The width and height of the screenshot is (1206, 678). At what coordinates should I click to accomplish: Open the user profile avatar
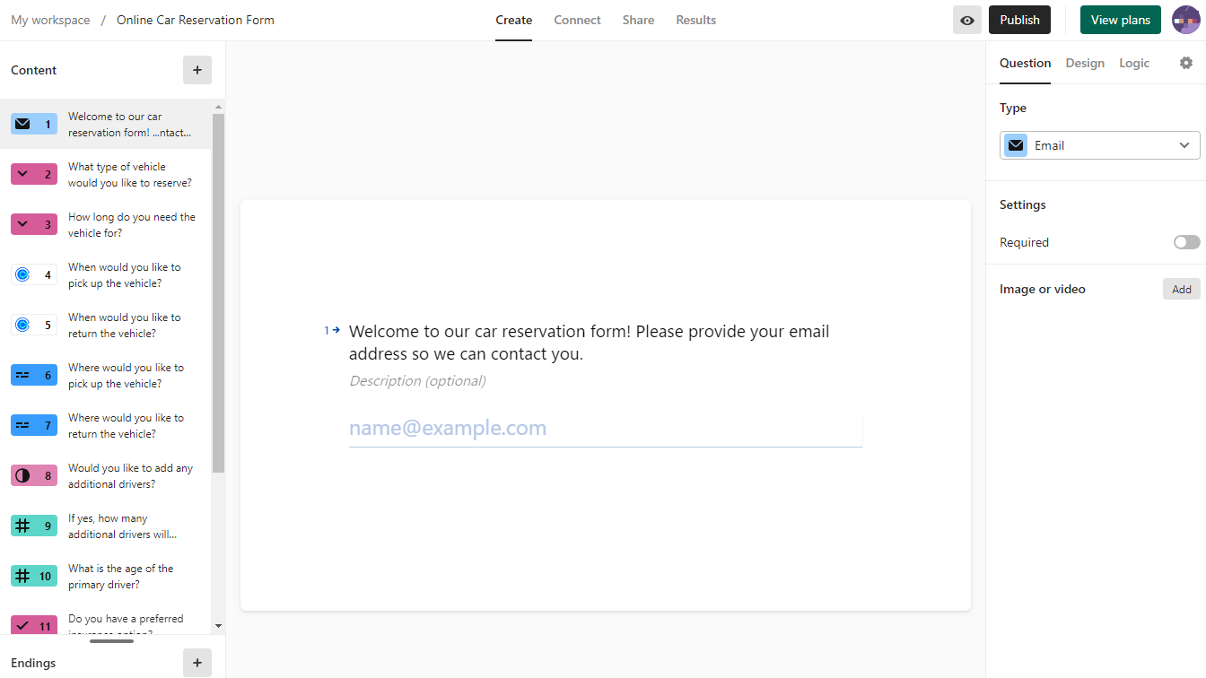click(1185, 20)
